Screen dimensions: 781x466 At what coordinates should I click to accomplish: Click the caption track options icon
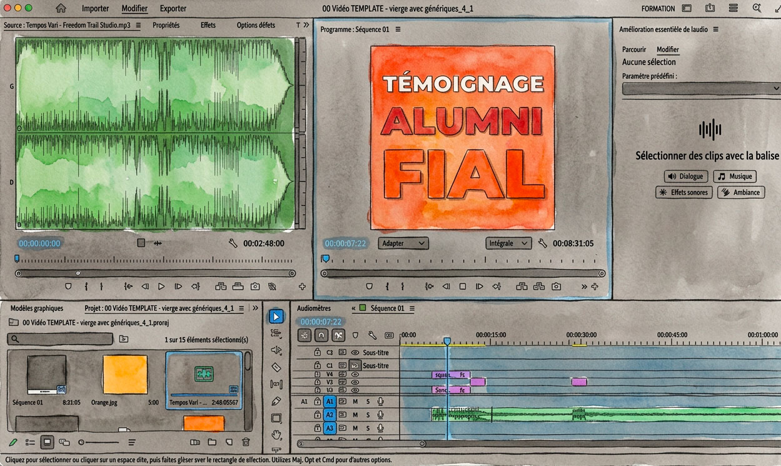[389, 335]
